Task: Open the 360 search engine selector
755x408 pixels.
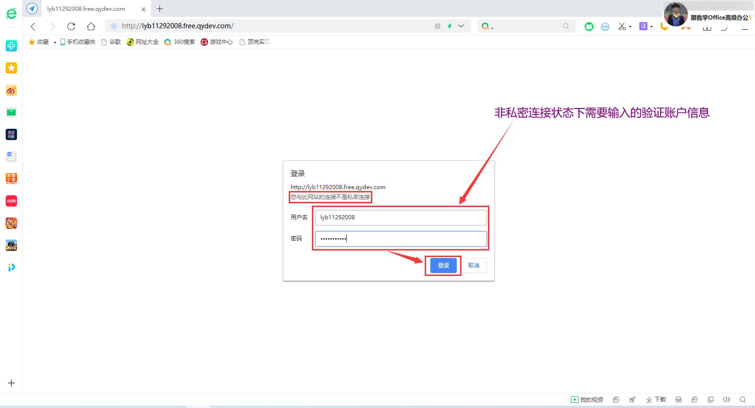Action: [x=487, y=26]
